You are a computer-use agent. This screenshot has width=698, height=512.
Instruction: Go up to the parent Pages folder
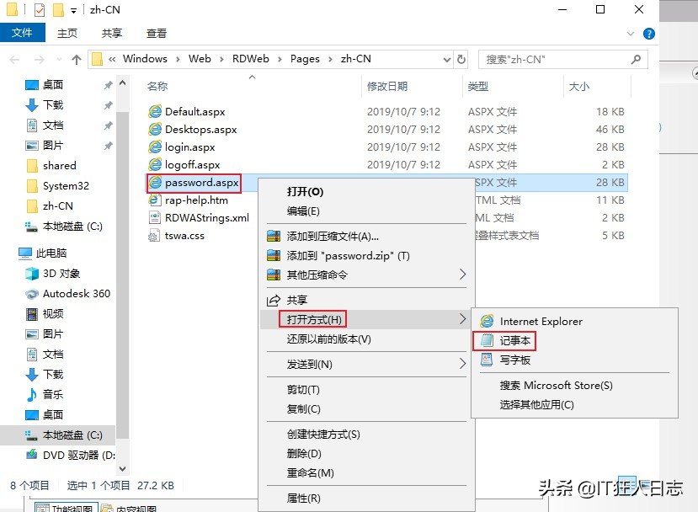tap(78, 58)
